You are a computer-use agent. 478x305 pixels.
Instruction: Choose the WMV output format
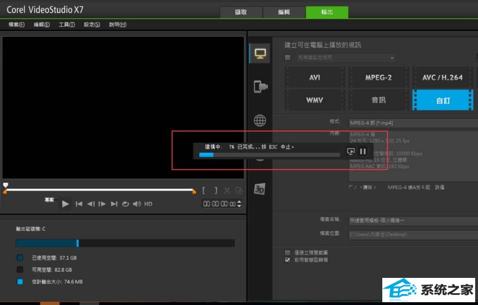point(314,100)
